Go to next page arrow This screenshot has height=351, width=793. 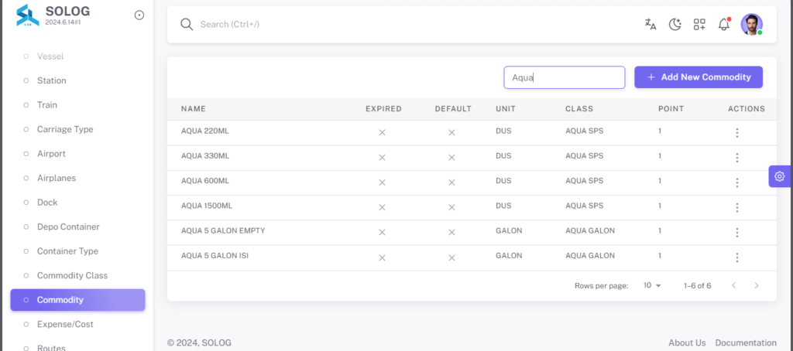757,285
